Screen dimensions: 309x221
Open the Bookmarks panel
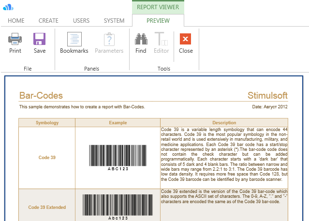coord(74,43)
